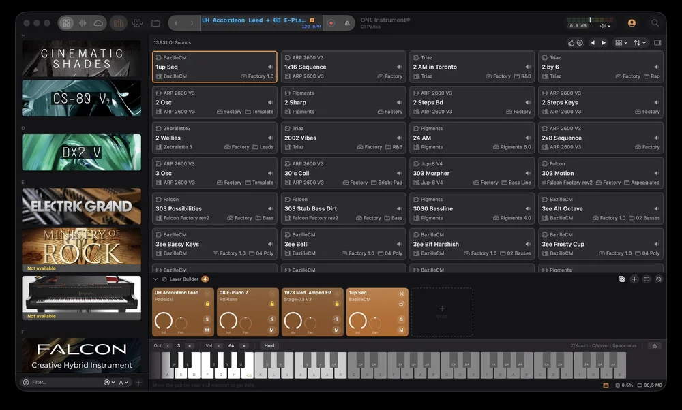682x410 pixels.
Task: Preview the 2 AM in Toronto sound speaker icon
Action: tap(528, 67)
